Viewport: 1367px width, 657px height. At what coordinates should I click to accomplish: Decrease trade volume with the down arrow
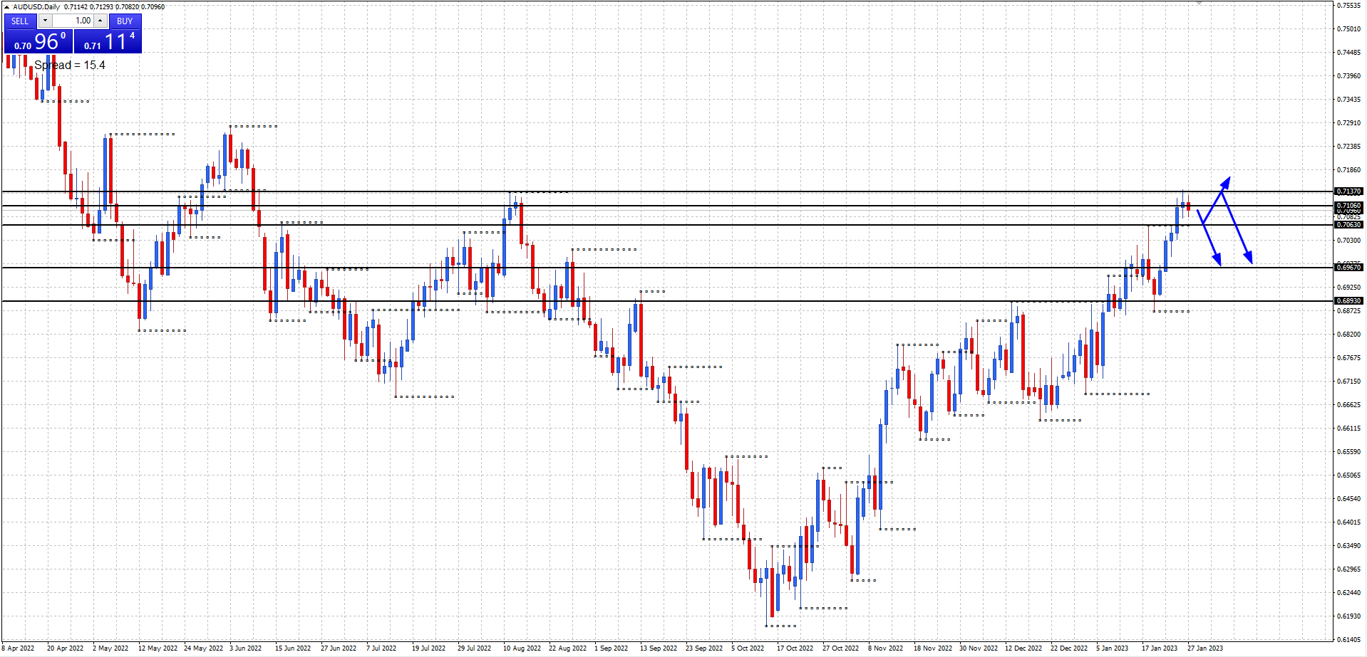click(x=45, y=21)
